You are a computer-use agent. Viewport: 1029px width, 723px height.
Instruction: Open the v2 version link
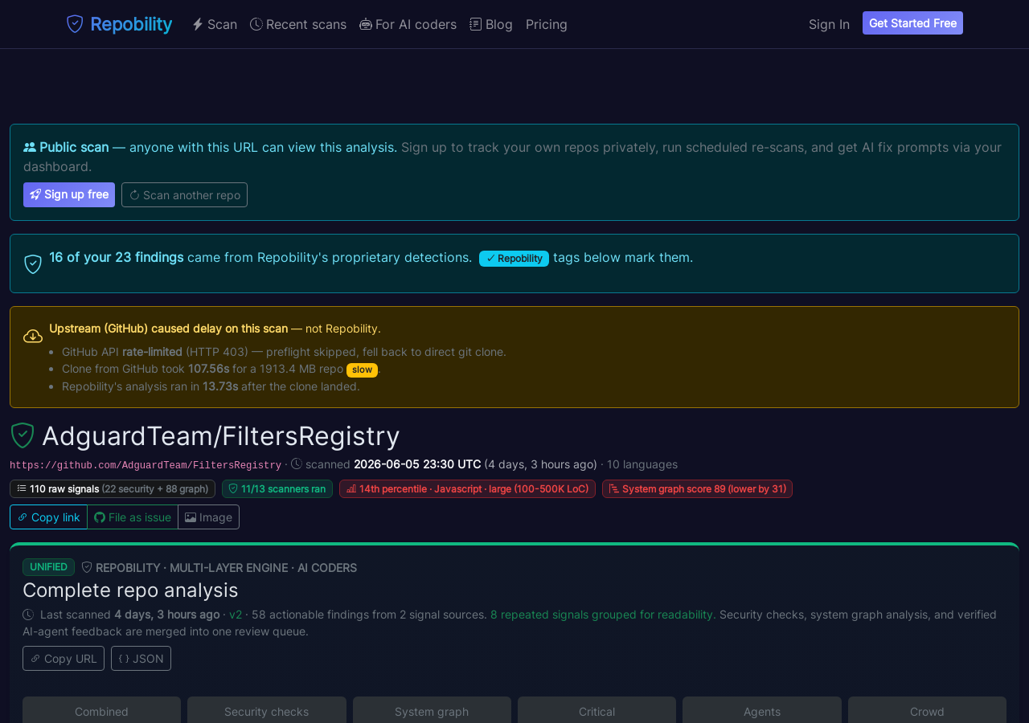coord(236,615)
